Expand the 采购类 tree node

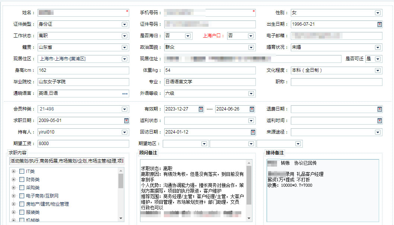point(13,188)
